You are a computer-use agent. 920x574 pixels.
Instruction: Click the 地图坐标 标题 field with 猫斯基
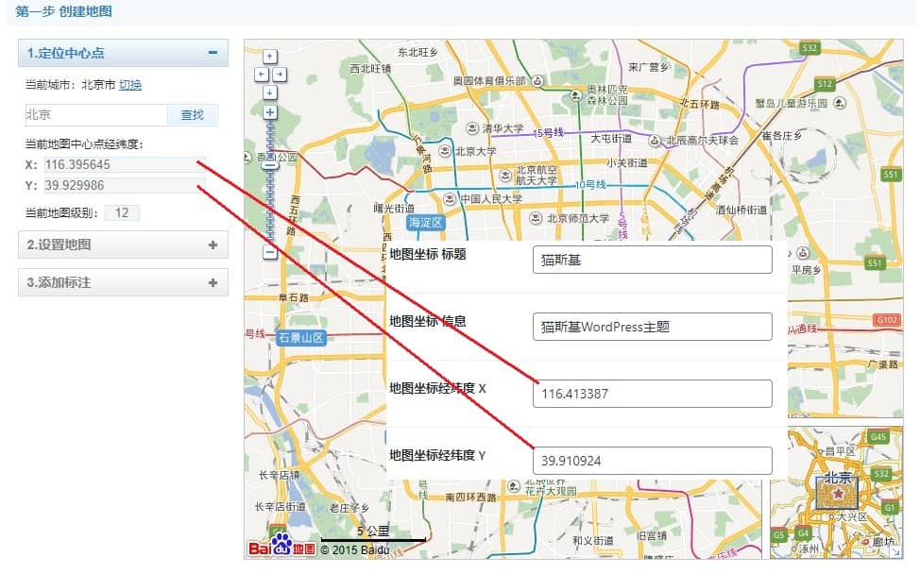coord(652,260)
